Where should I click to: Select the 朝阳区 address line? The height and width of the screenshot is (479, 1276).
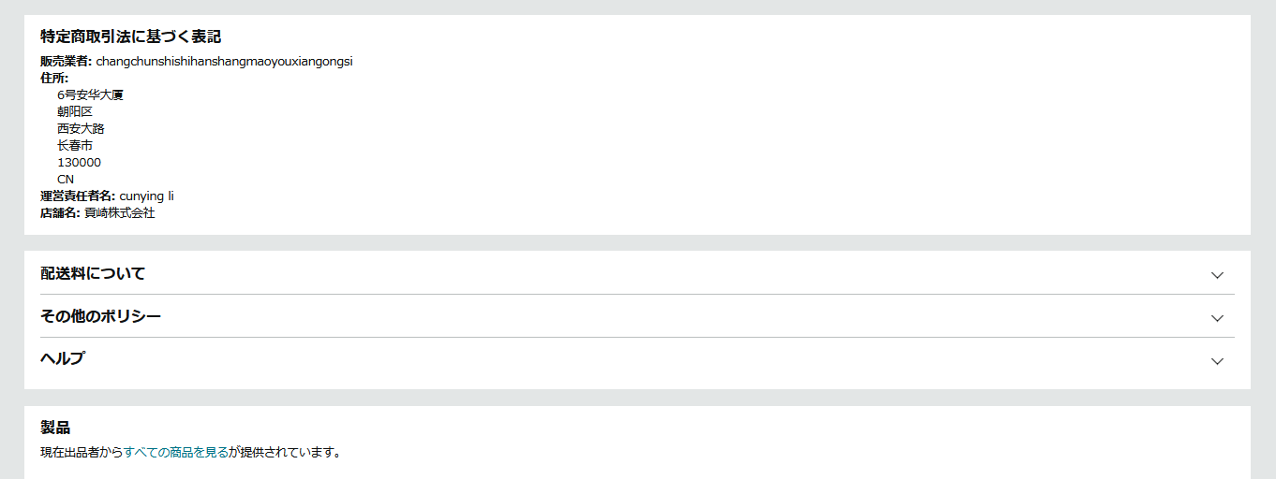[x=75, y=112]
